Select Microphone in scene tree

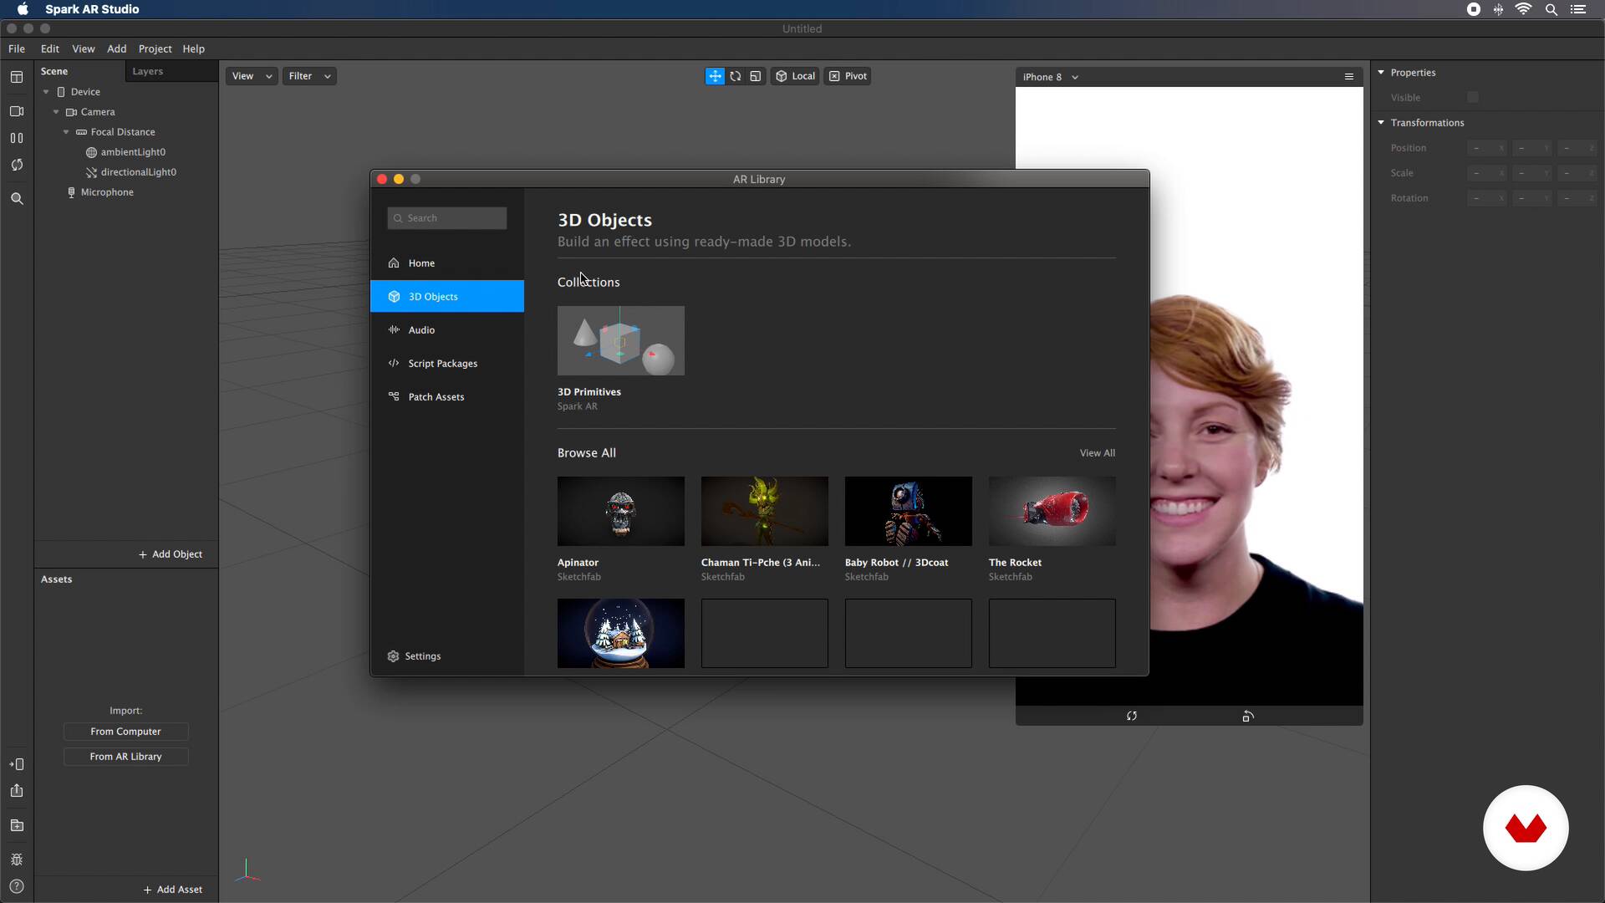click(107, 192)
